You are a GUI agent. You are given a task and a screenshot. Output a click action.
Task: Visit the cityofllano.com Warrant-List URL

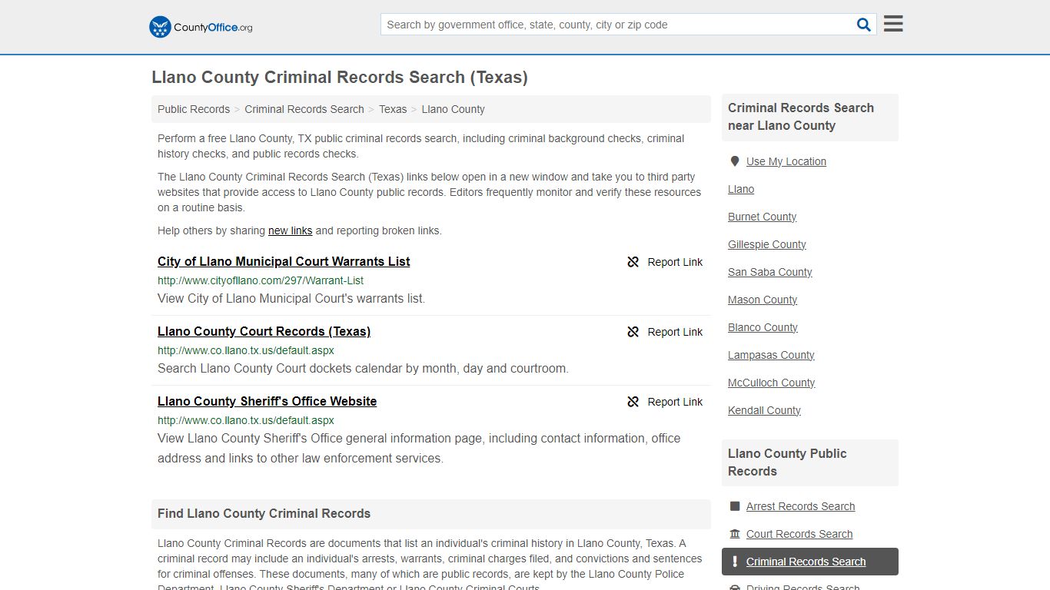(x=261, y=280)
